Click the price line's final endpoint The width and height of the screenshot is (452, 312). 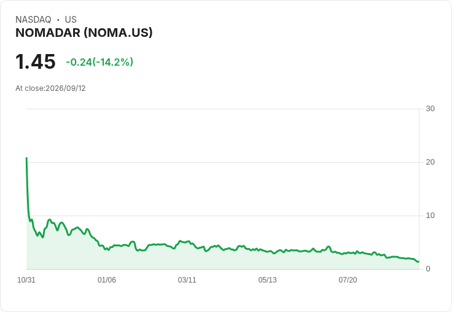click(x=419, y=262)
